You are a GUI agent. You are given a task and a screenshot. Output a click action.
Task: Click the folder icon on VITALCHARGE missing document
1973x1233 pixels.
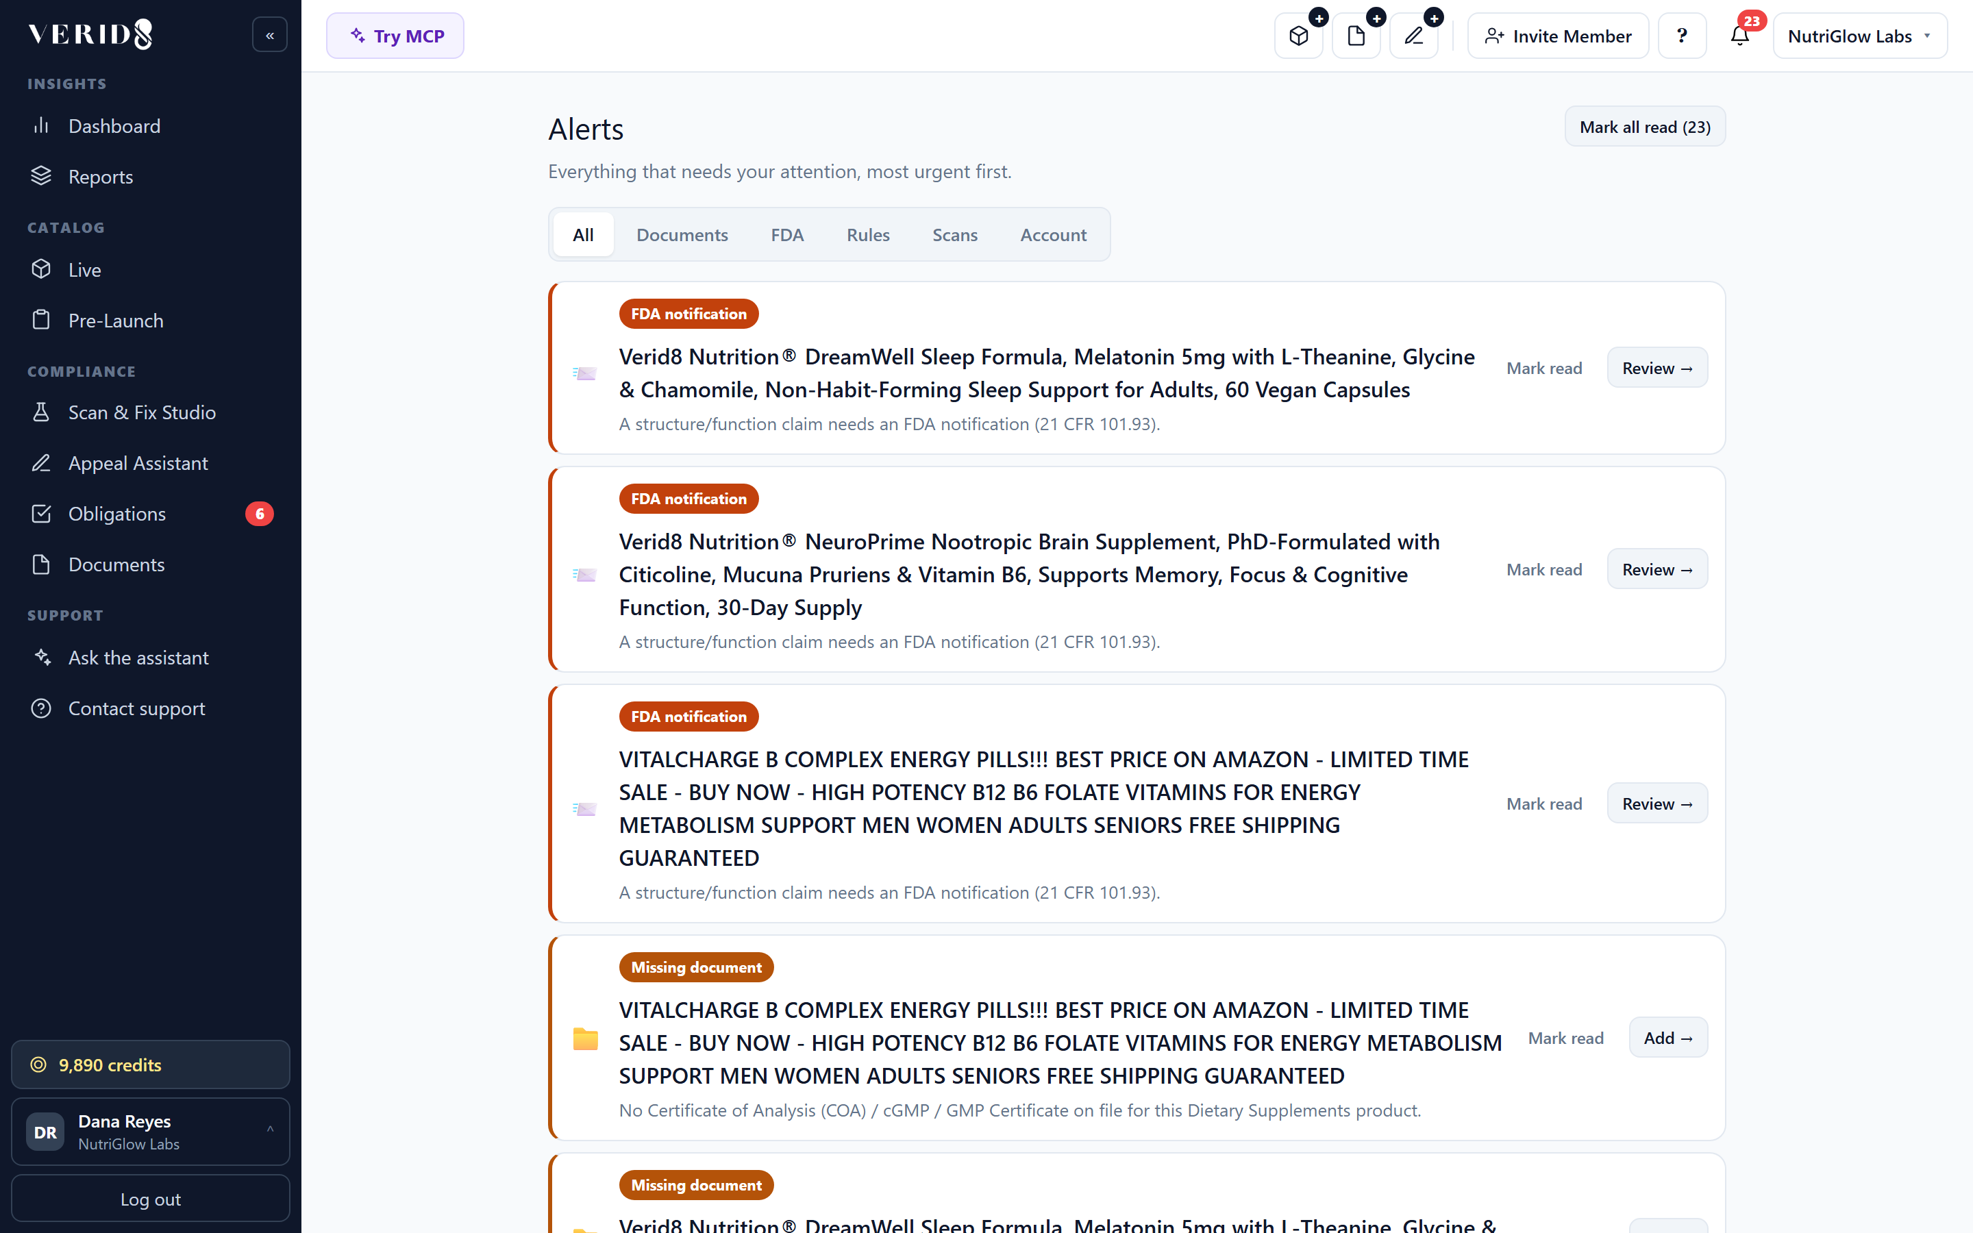point(585,1038)
